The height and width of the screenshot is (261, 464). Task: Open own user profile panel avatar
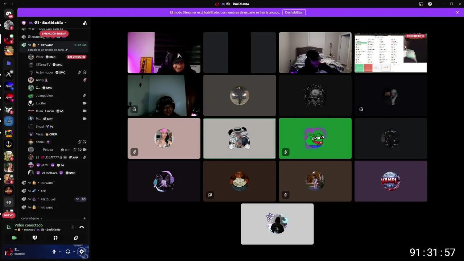pos(9,252)
